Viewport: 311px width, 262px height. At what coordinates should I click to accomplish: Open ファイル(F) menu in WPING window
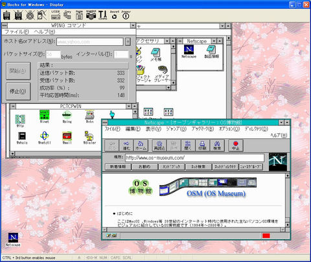click(x=17, y=32)
